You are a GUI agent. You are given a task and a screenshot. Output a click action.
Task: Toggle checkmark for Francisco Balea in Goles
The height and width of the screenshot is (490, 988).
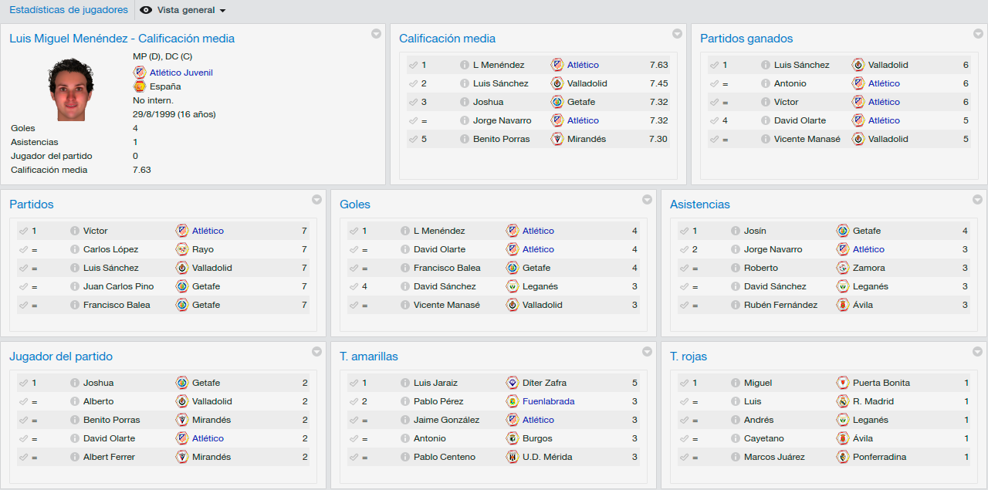tap(354, 269)
